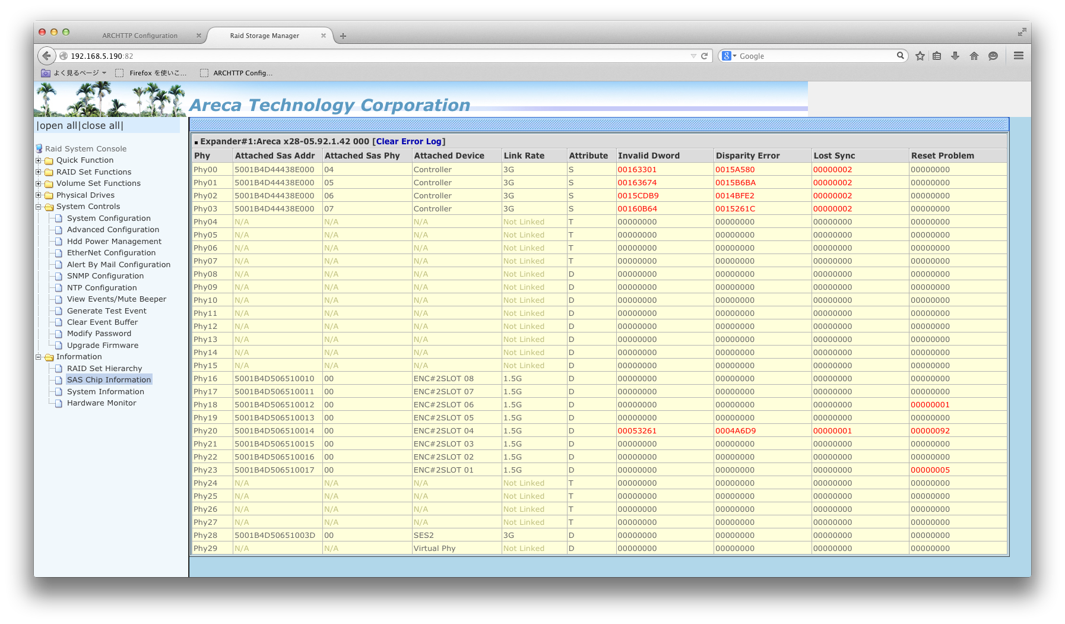1065x624 pixels.
Task: Expand the Physical Drives folder
Action: 39,195
